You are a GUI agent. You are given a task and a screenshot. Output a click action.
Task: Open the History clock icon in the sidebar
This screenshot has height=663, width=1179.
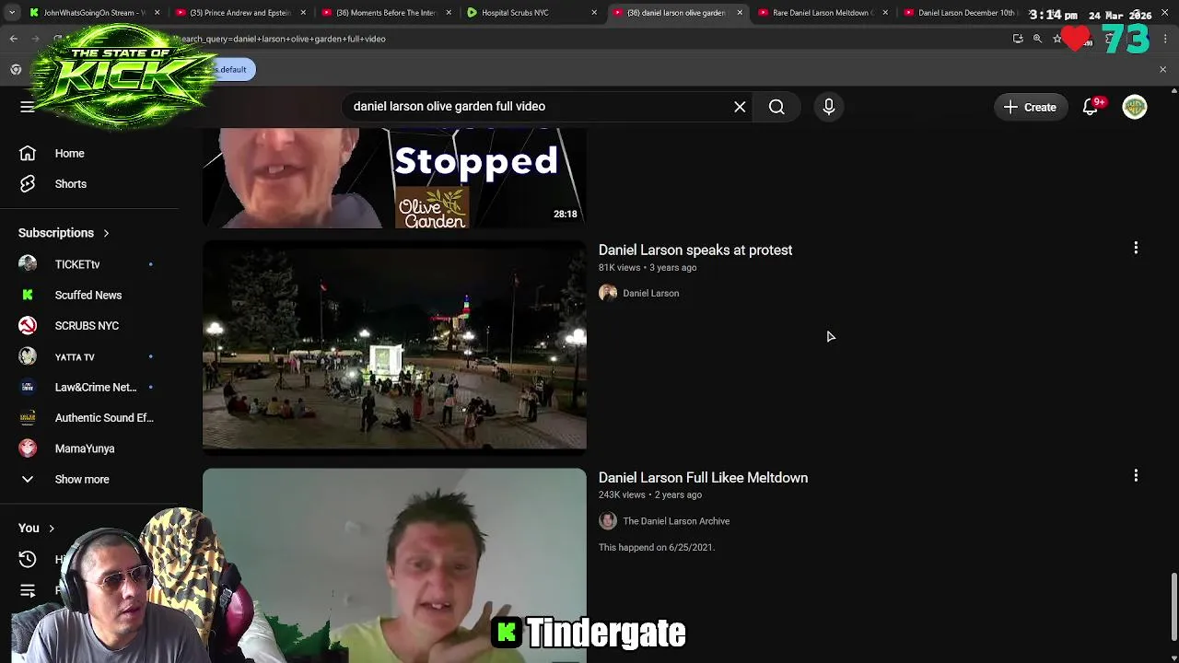28,559
